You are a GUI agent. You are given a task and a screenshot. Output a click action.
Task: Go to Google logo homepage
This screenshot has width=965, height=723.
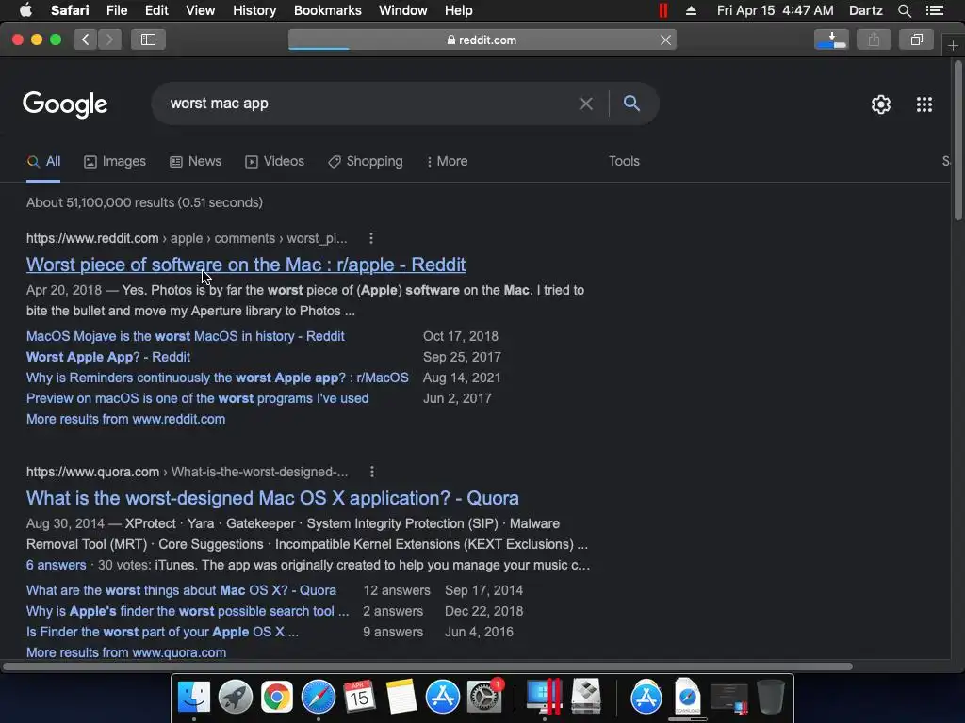[x=65, y=104]
